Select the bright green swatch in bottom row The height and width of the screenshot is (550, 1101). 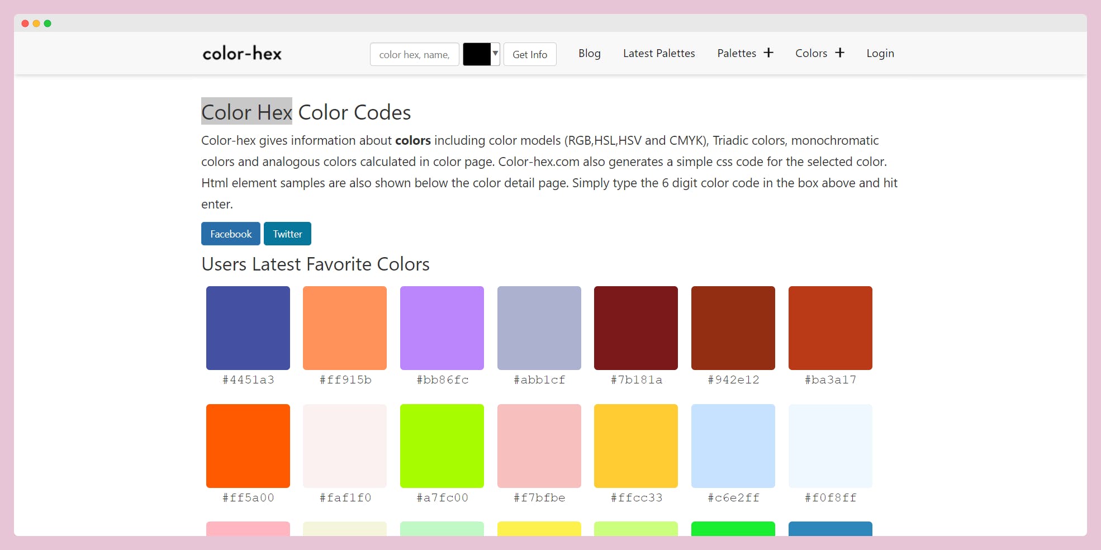point(733,529)
